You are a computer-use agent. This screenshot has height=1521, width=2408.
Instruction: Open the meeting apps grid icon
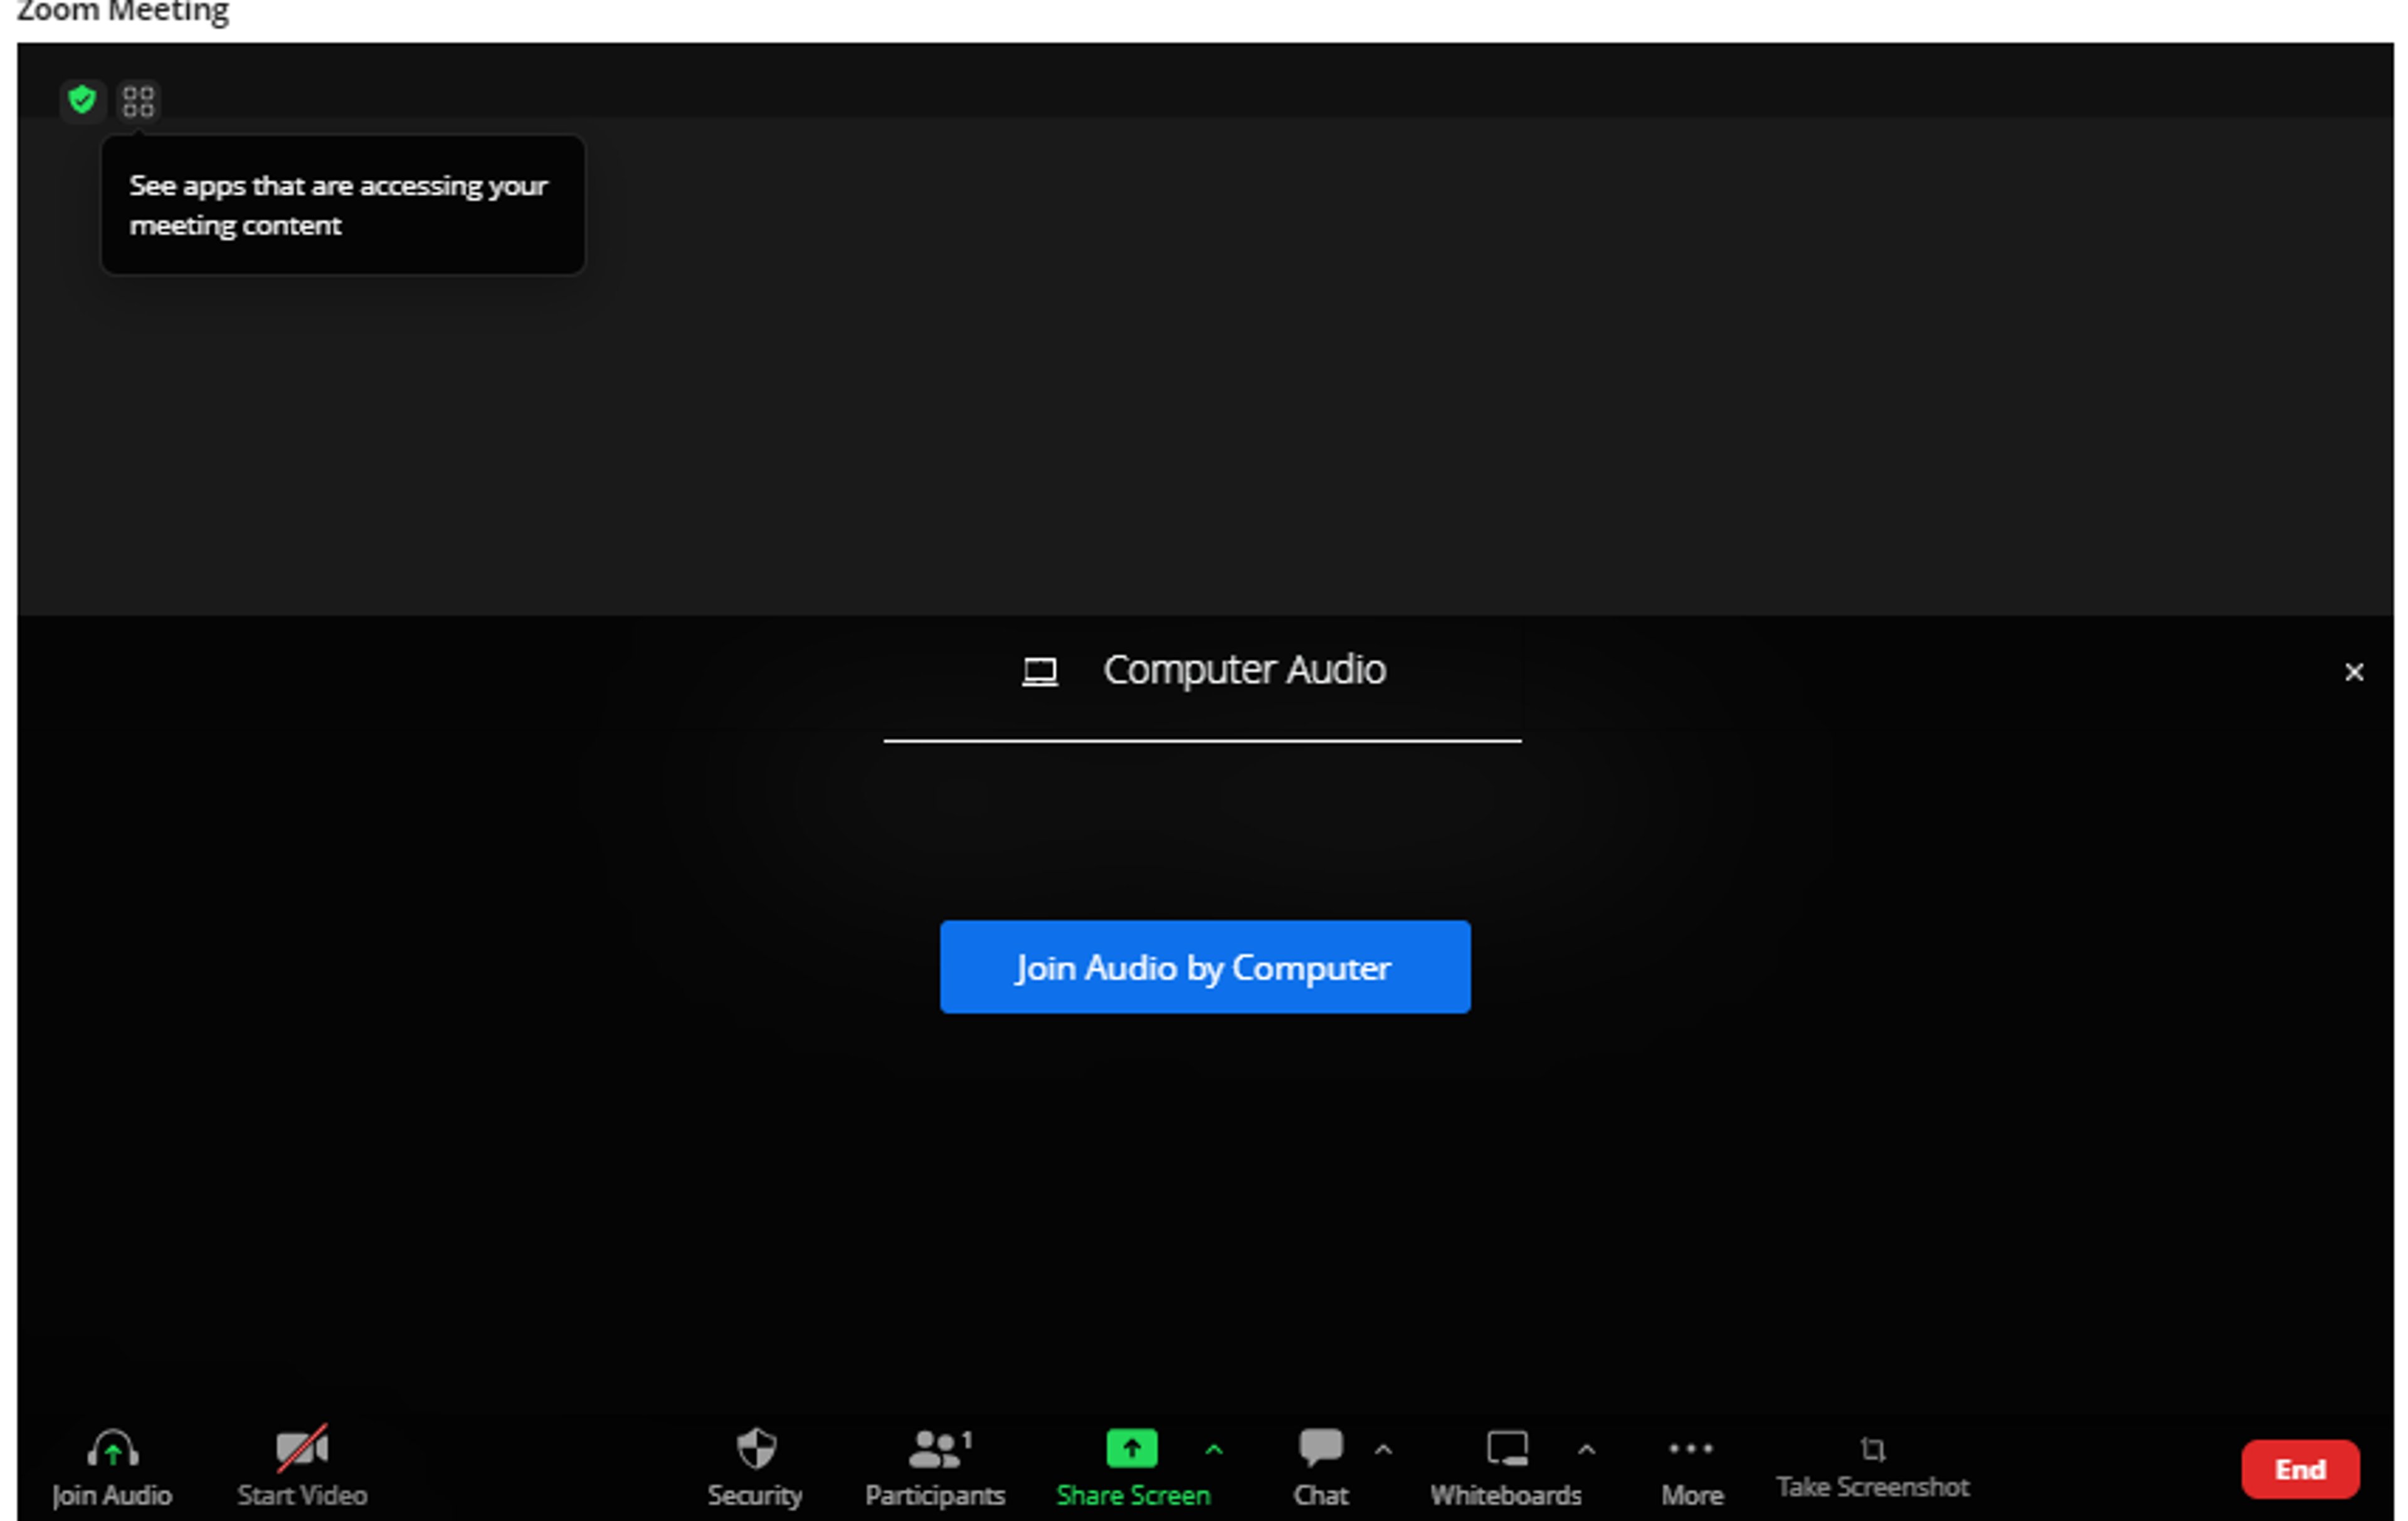click(x=138, y=101)
